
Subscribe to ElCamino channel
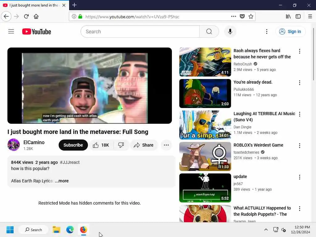click(x=73, y=145)
